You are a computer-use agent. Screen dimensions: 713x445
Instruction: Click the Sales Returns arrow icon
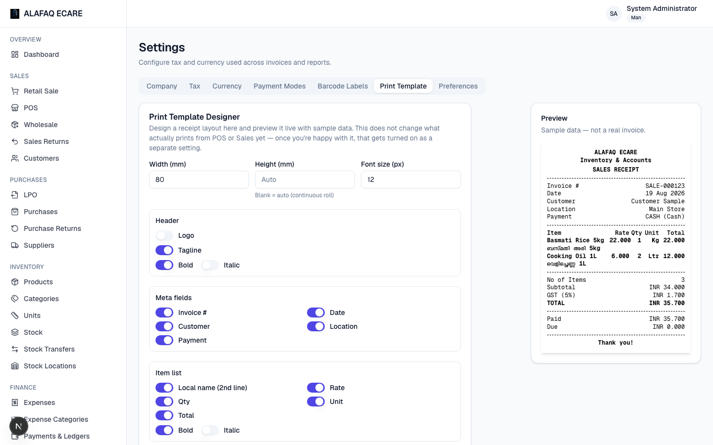click(15, 141)
